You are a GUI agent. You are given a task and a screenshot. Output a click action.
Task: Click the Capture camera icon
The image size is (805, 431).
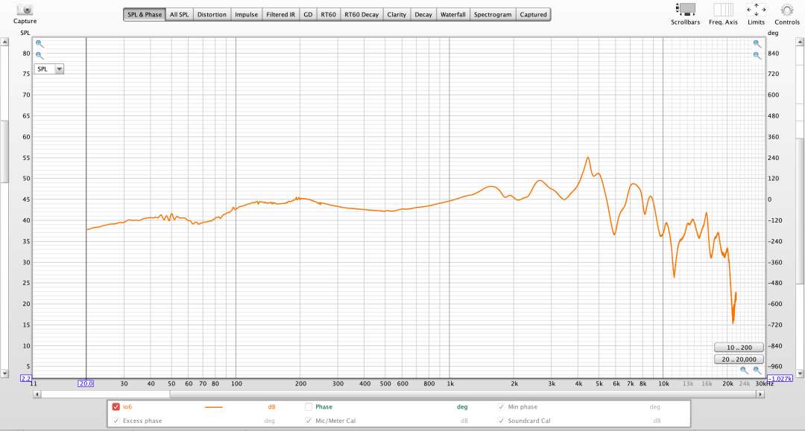pyautogui.click(x=25, y=10)
